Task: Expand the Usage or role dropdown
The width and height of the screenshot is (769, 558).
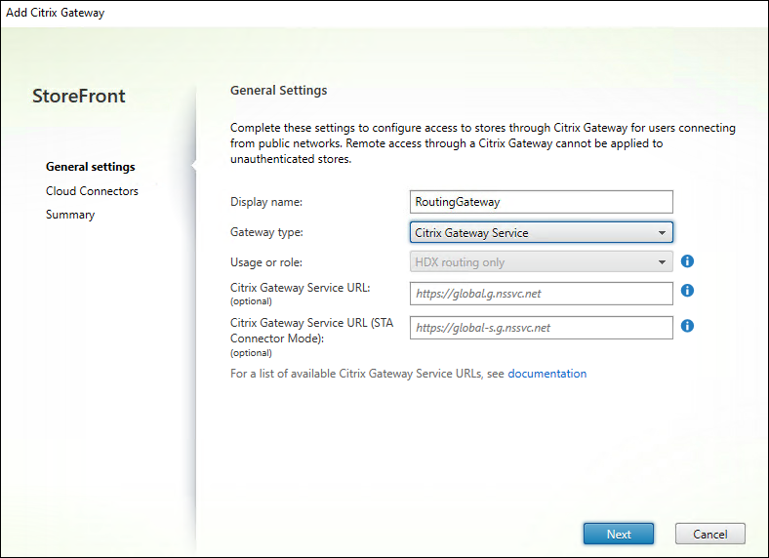Action: click(542, 262)
